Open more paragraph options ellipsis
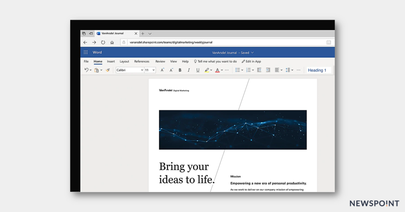 tap(298, 70)
